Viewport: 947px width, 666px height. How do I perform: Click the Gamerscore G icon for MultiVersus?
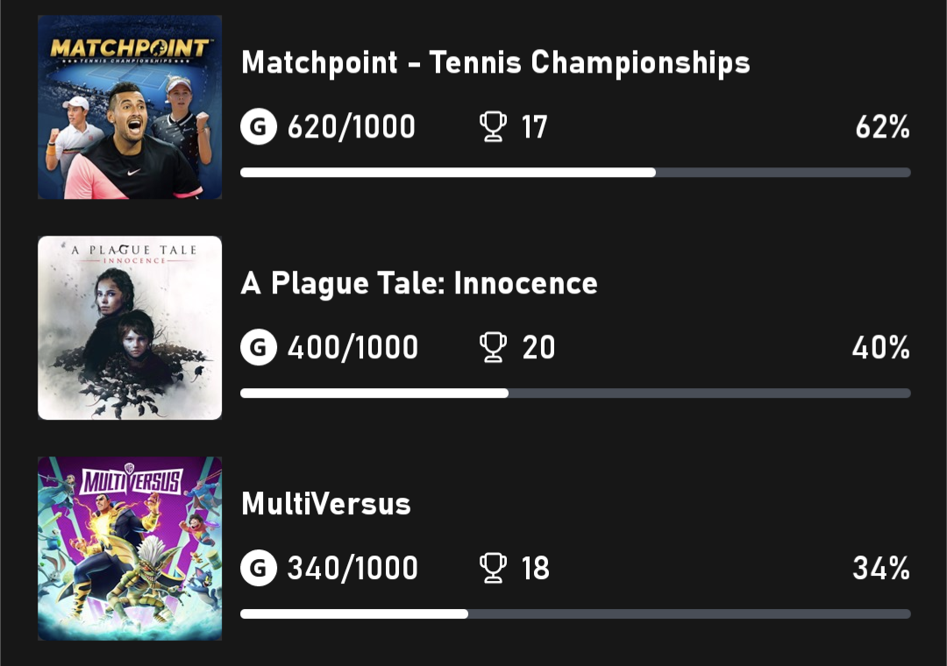[x=259, y=568]
